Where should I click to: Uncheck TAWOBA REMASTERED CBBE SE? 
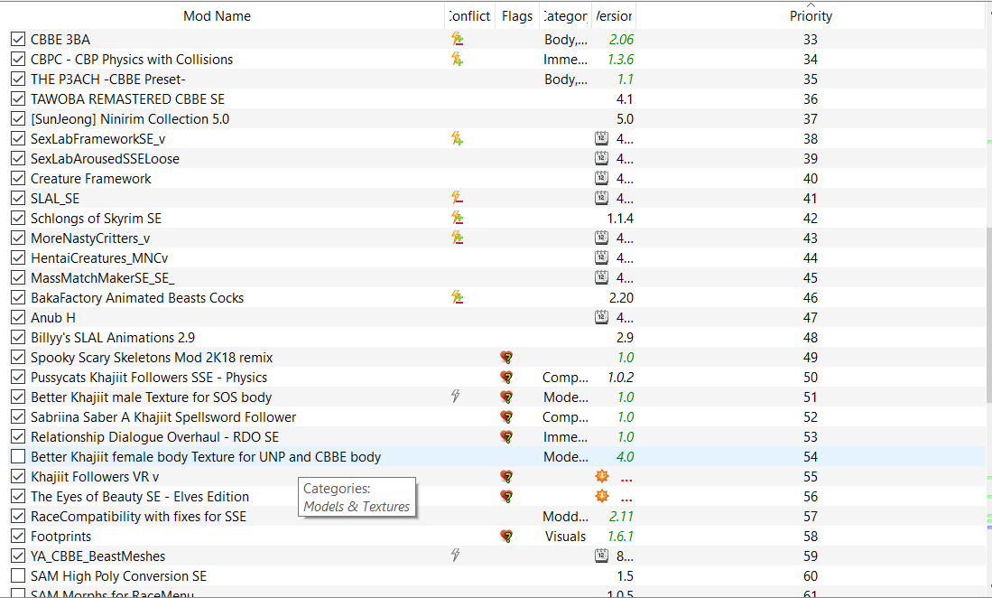(x=18, y=98)
